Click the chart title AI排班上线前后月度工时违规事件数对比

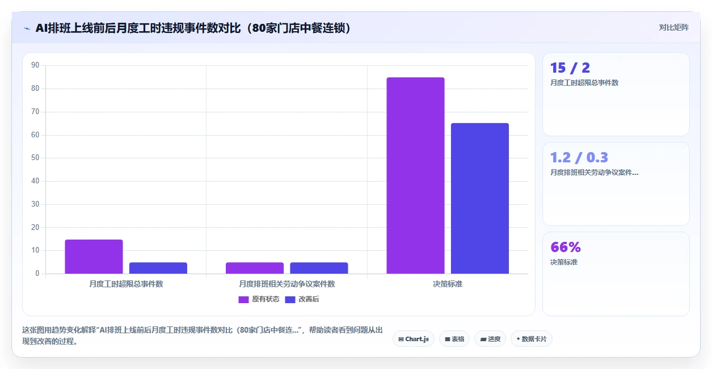click(x=193, y=28)
